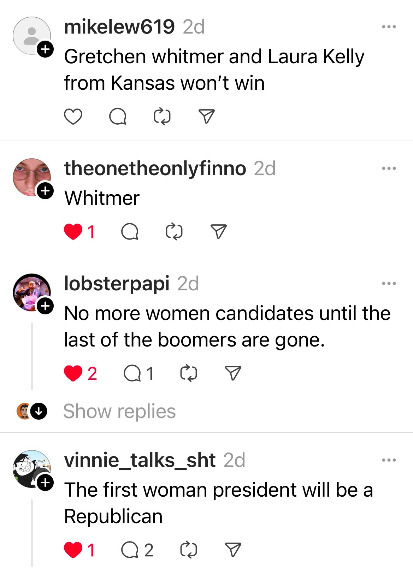The width and height of the screenshot is (413, 574).
Task: Reply to mikelew619's comment
Action: pyautogui.click(x=118, y=117)
